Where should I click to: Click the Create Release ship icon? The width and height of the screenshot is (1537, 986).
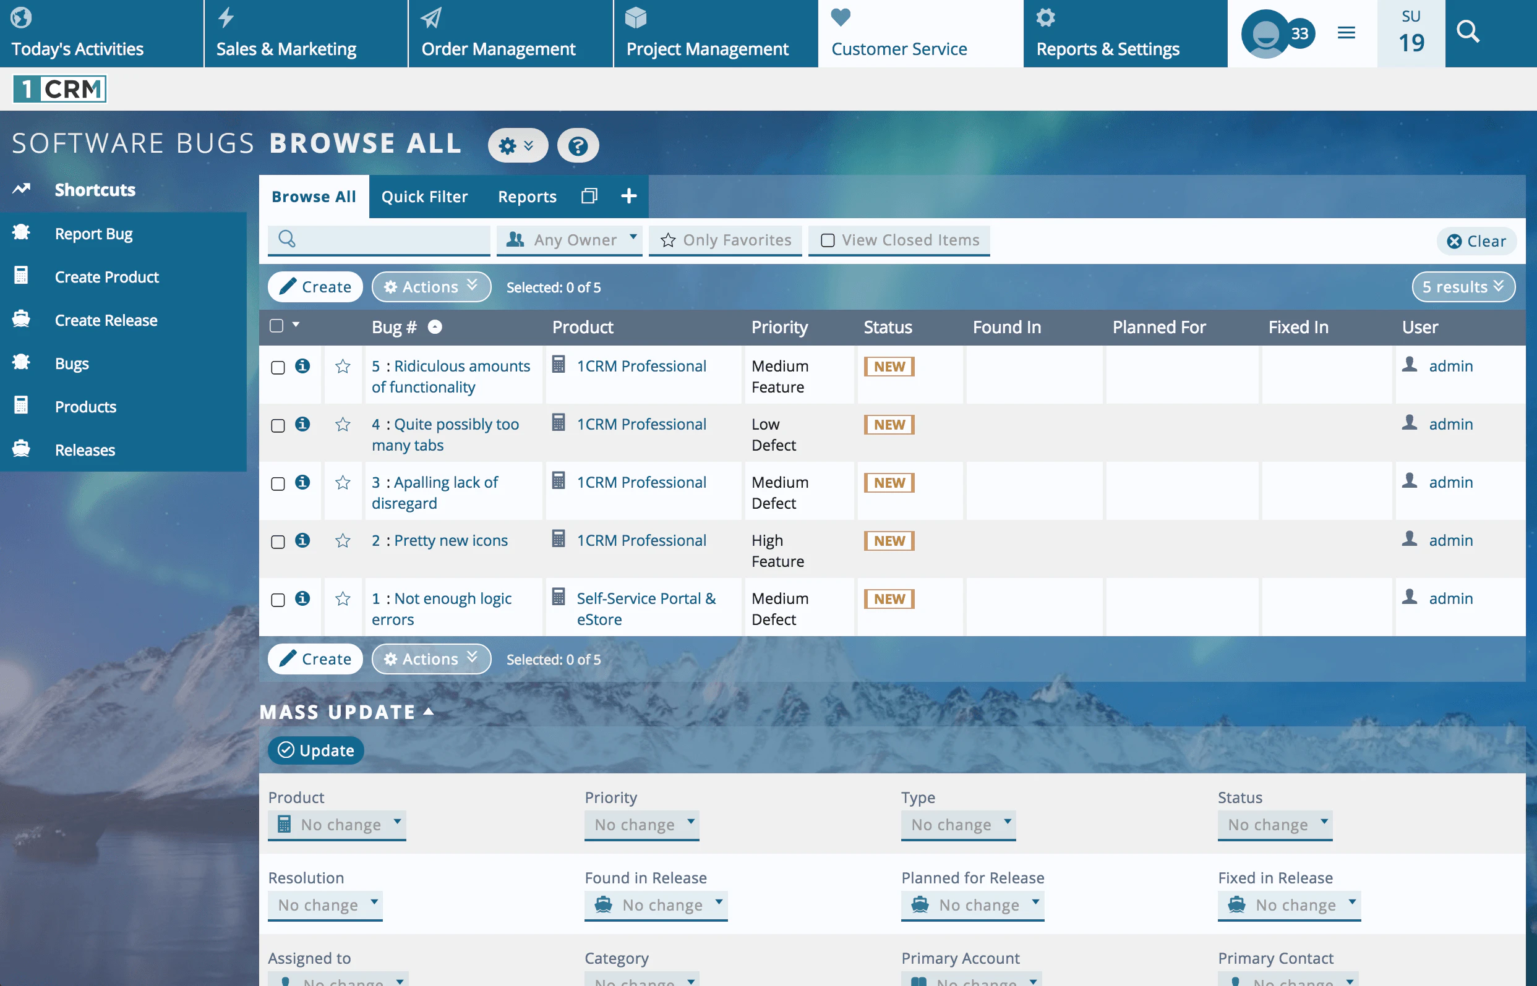point(21,319)
